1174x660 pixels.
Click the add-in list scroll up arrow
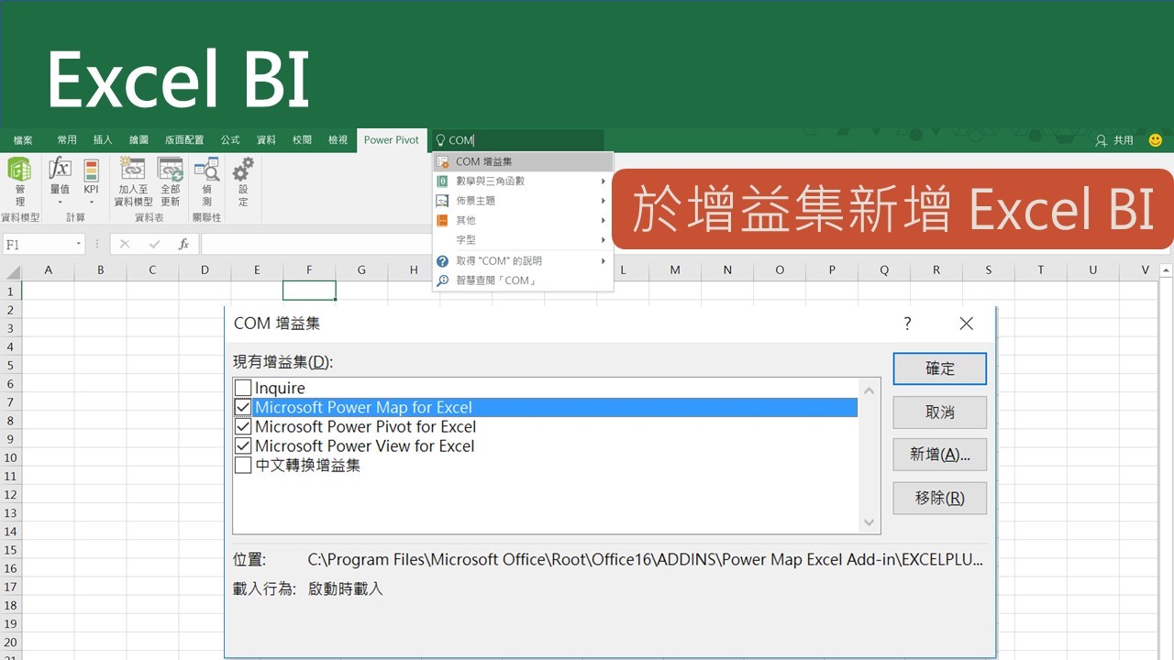click(x=869, y=390)
